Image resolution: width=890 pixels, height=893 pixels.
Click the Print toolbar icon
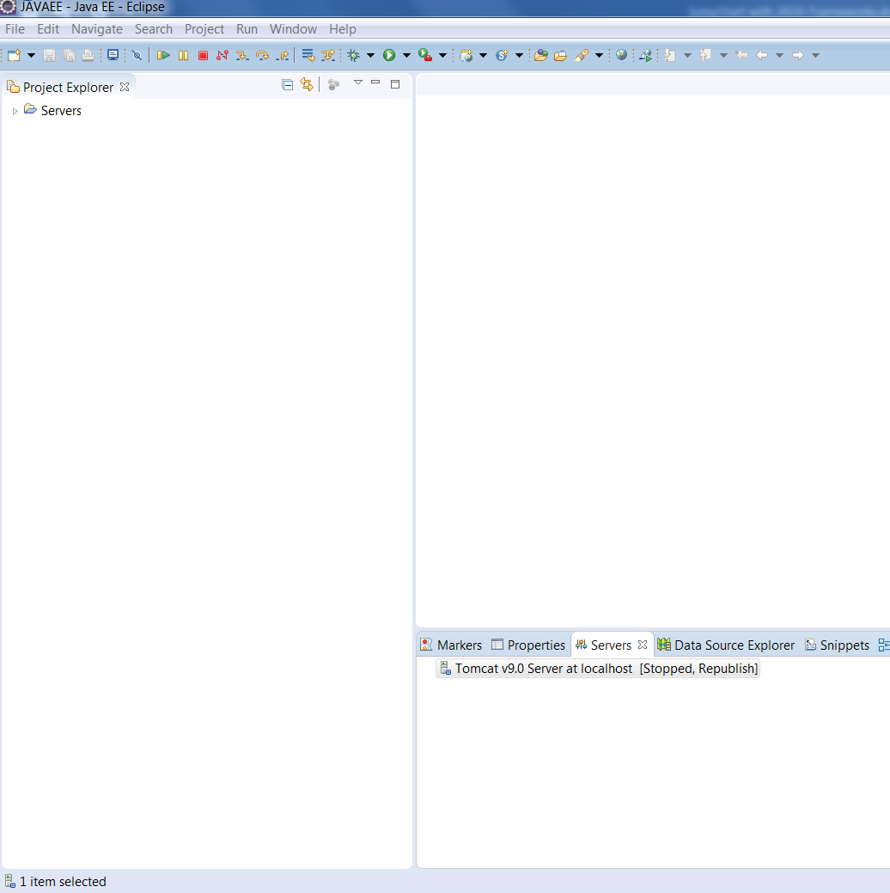click(x=88, y=55)
